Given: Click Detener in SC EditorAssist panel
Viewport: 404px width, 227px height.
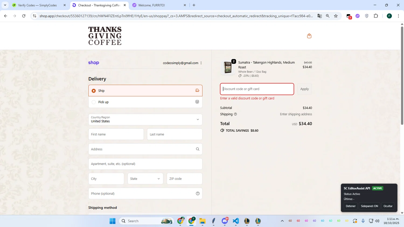Looking at the screenshot, I should tap(350, 206).
